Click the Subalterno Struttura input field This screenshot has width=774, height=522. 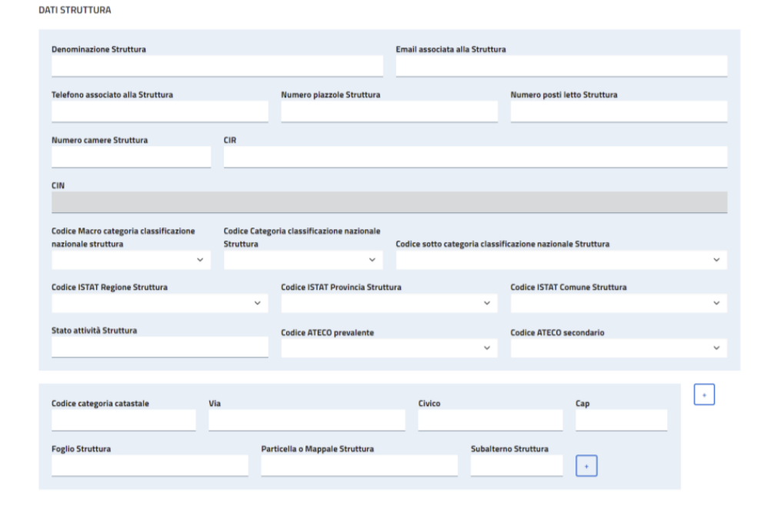[516, 466]
